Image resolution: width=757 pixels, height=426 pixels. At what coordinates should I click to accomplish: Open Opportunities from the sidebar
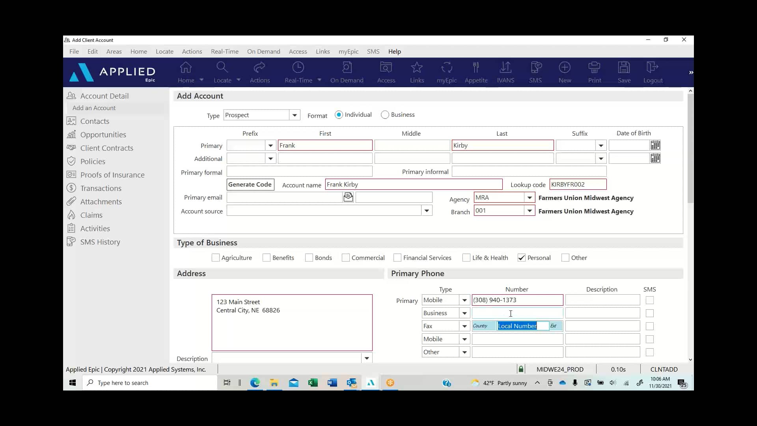pyautogui.click(x=103, y=135)
